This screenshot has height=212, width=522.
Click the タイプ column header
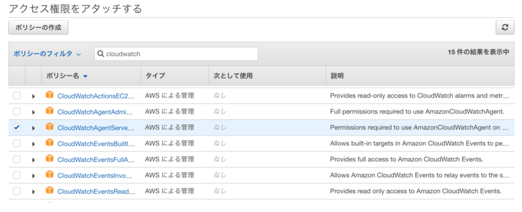click(x=155, y=75)
